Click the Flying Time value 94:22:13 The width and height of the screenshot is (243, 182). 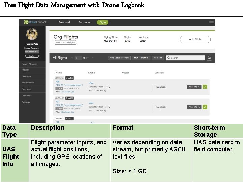pyautogui.click(x=110, y=41)
